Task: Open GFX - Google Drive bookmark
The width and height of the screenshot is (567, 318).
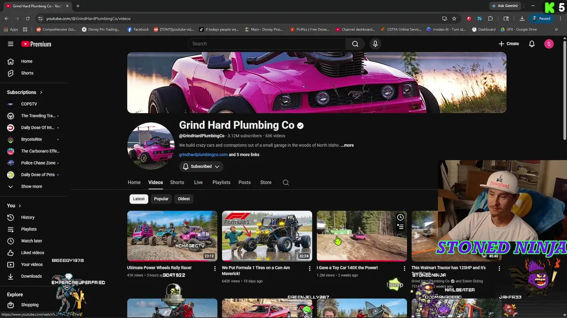Action: [519, 30]
